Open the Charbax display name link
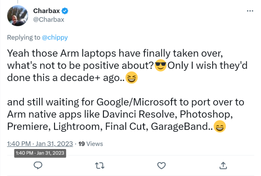The image size is (261, 176). [47, 11]
